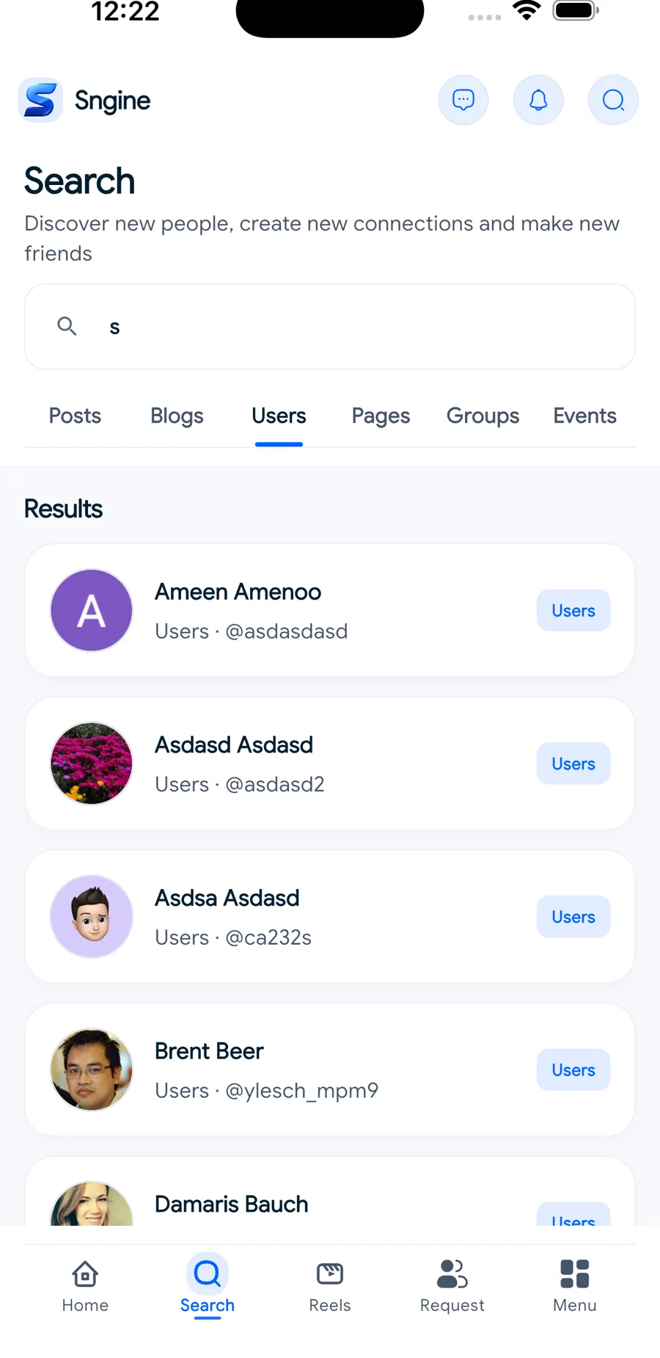Open the Events tab
660x1358 pixels.
(x=584, y=416)
